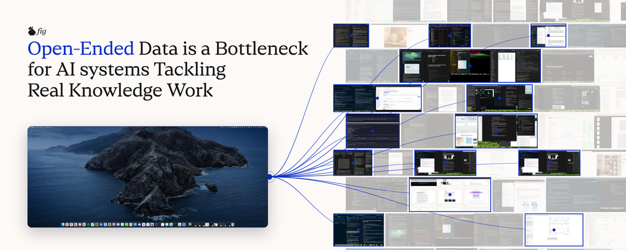
Task: Open Discord from the dock
Action: (118, 224)
